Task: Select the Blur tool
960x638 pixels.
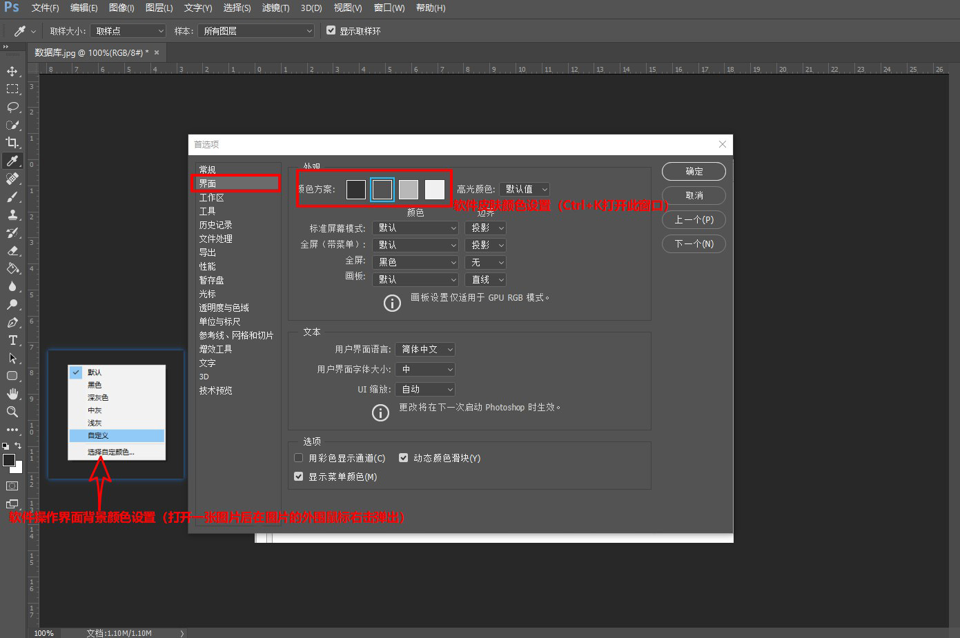Action: pos(12,286)
